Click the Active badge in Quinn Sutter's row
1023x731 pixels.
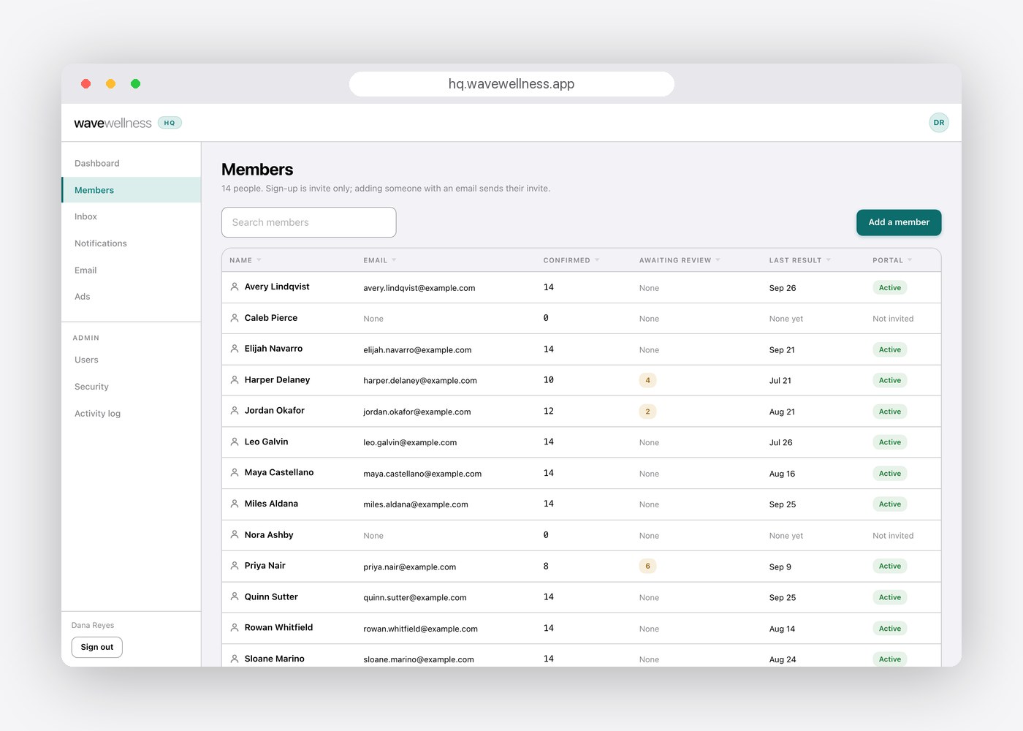[890, 597]
